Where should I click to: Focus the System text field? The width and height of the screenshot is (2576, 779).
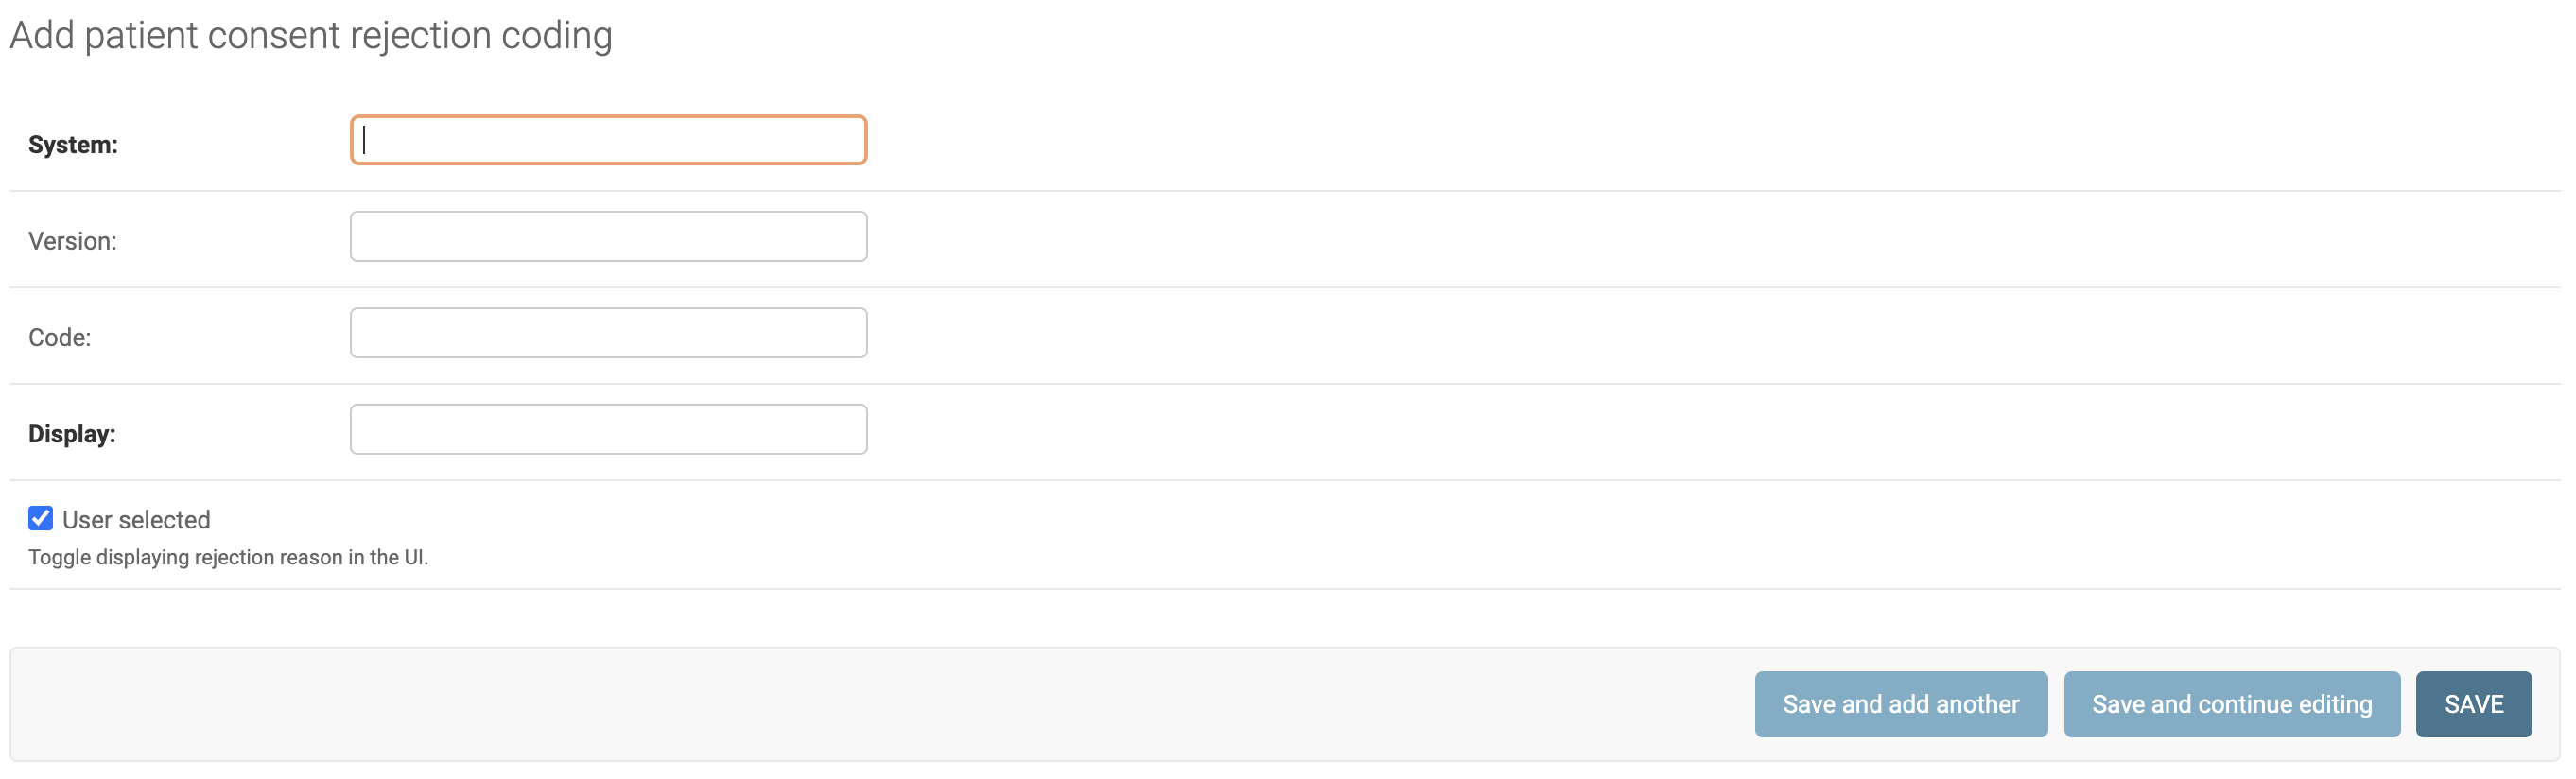(x=608, y=140)
